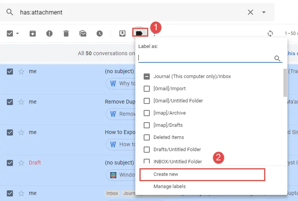Report selected messages as spam

(x=49, y=33)
